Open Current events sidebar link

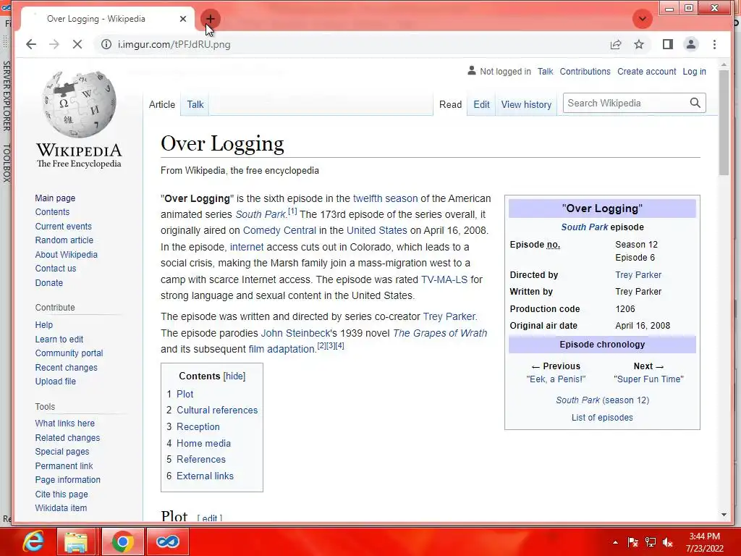coord(64,227)
